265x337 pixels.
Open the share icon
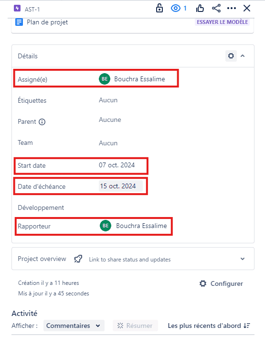point(216,9)
